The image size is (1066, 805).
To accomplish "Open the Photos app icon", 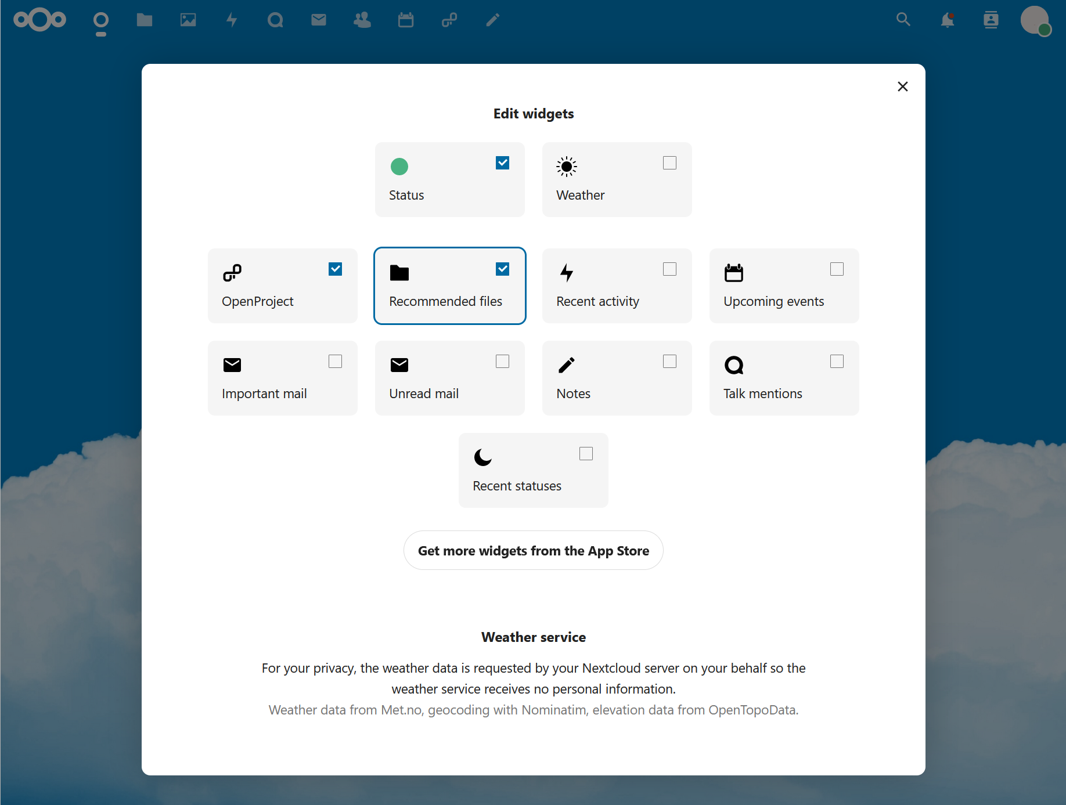I will coord(188,19).
